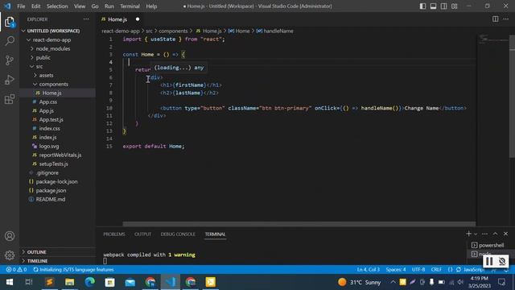Open the Run menu
Image resolution: width=515 pixels, height=290 pixels.
(x=109, y=6)
